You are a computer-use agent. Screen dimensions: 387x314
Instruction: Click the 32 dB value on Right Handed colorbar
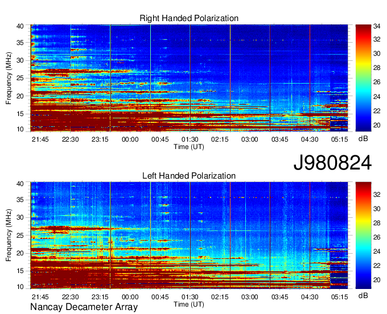click(377, 39)
